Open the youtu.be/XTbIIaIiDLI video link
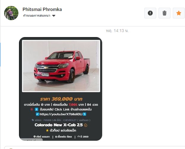The width and height of the screenshot is (185, 149). pos(61,114)
